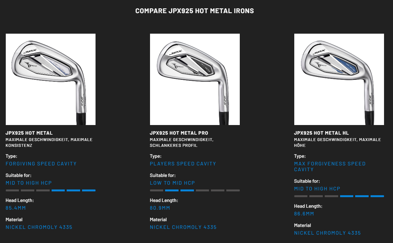Click the Players Speed Cavity type text
The image size is (393, 243).
183,164
